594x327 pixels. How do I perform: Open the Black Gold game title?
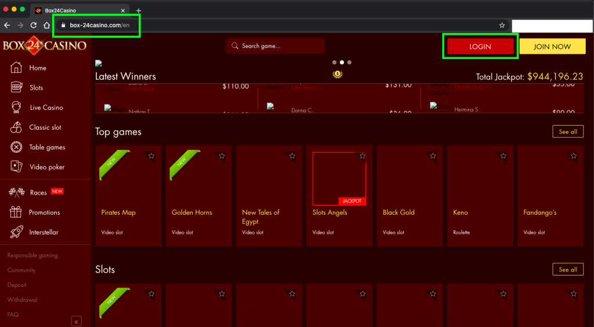[399, 212]
